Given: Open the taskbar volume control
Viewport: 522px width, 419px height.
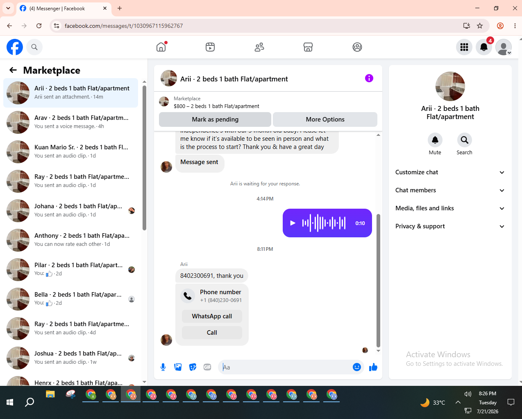Looking at the screenshot, I should [468, 394].
